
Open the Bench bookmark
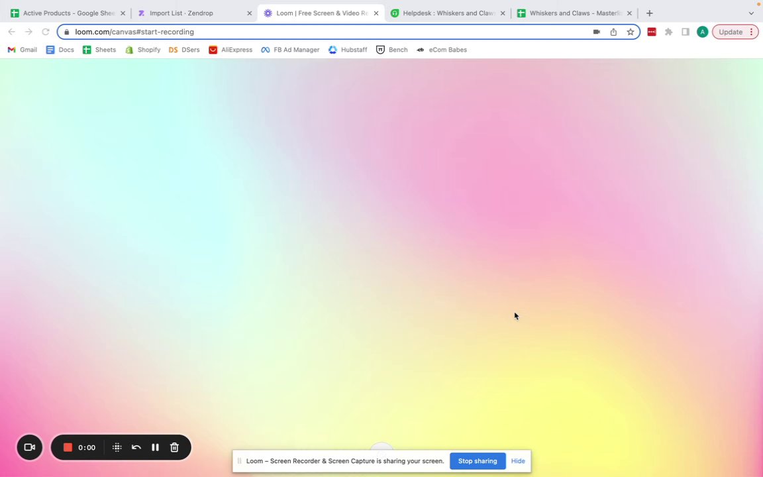click(391, 50)
